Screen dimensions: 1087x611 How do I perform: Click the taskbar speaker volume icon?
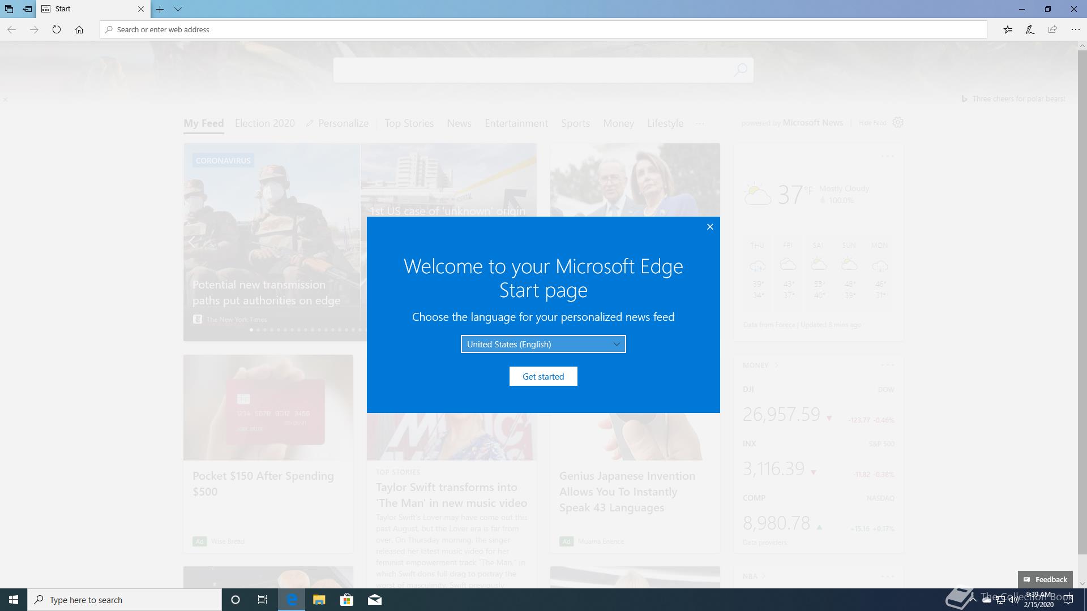[1013, 600]
